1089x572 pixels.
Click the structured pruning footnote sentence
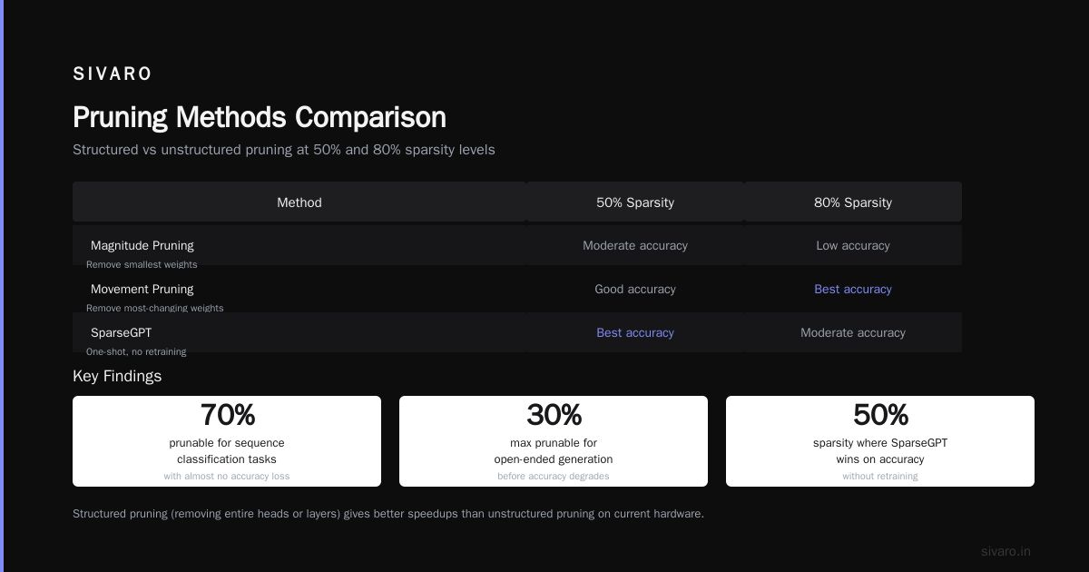(x=388, y=514)
